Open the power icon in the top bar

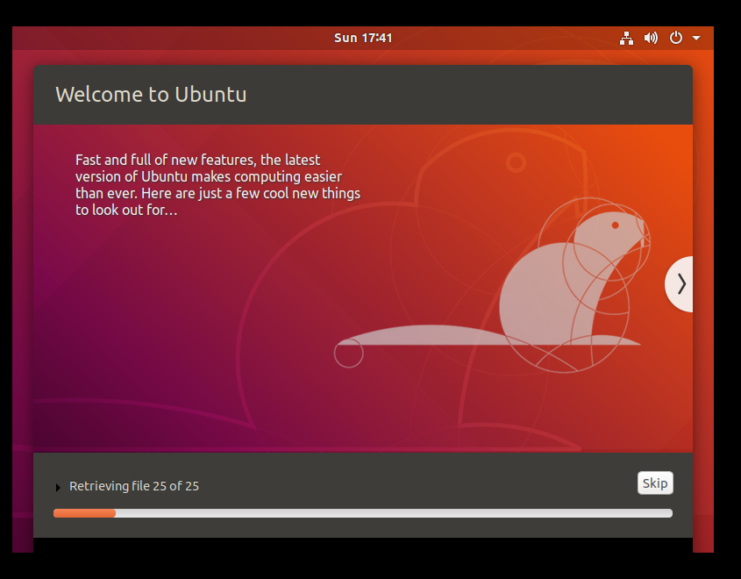(x=676, y=38)
